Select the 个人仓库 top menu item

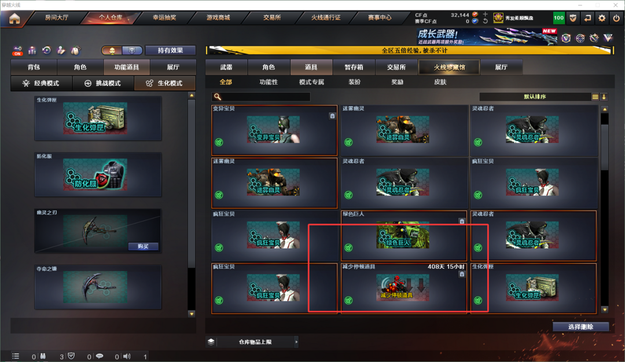coord(111,17)
